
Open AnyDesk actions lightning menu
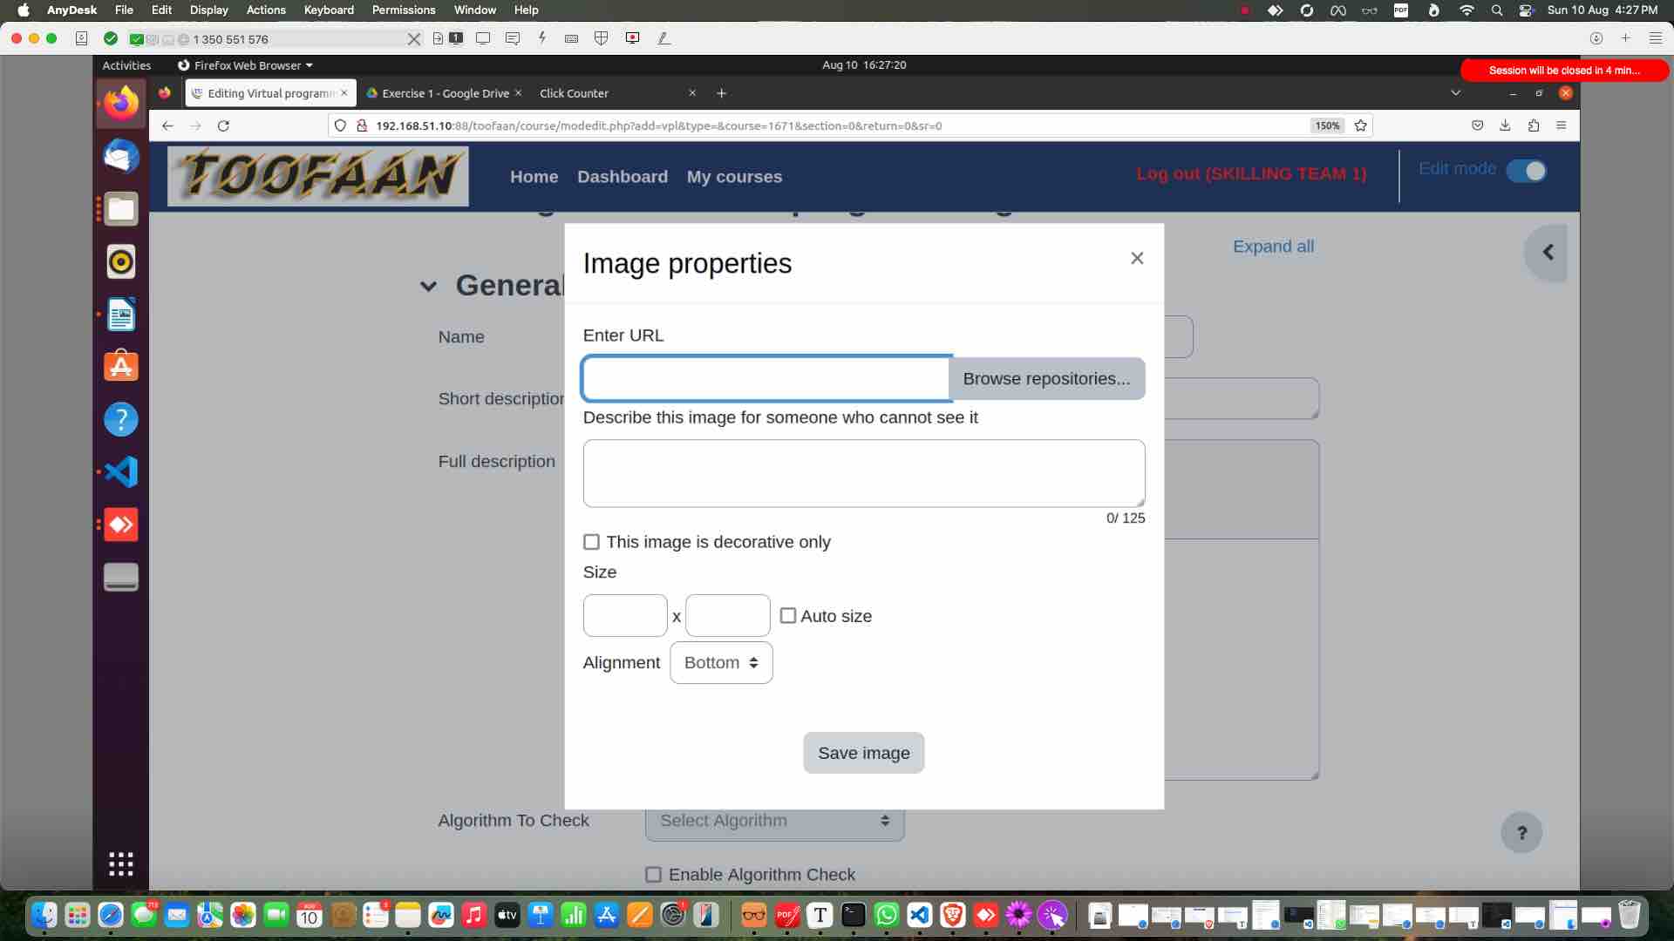[x=541, y=38]
